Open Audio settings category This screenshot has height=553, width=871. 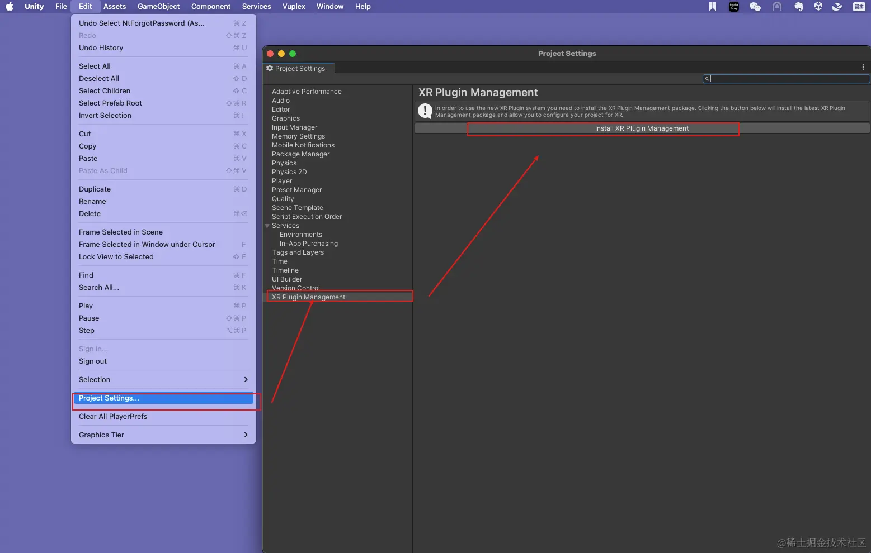(281, 101)
